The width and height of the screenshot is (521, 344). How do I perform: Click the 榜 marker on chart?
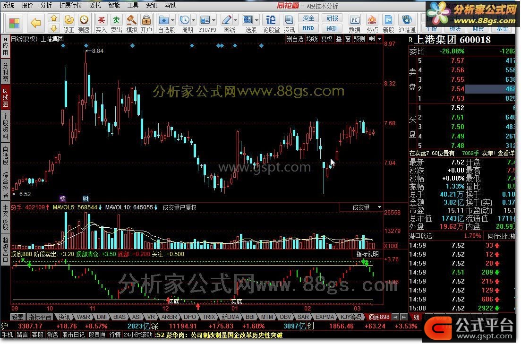63,199
